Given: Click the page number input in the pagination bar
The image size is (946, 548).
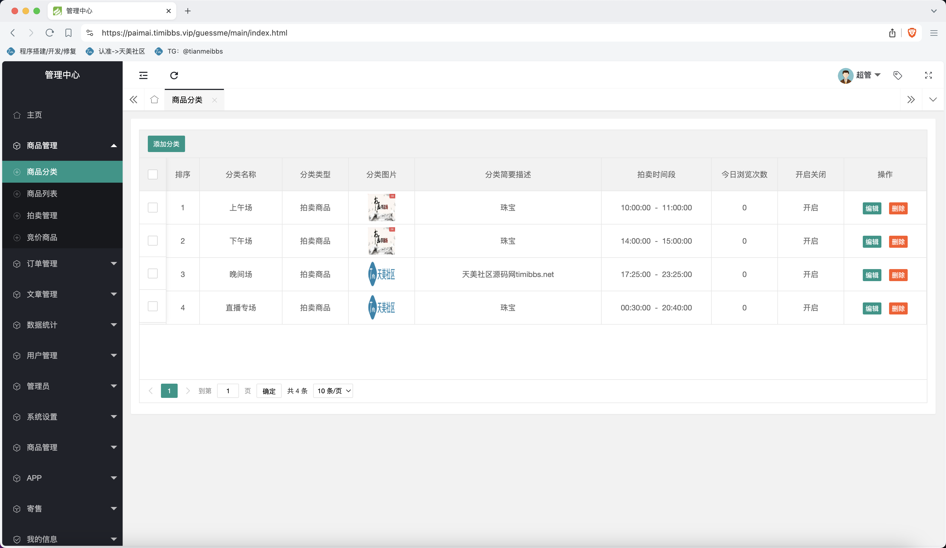Looking at the screenshot, I should [228, 391].
